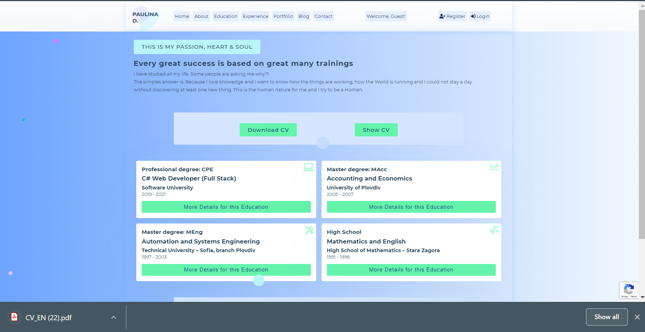The image size is (645, 332).
Task: Navigate to the Portfolio section
Action: tap(283, 16)
